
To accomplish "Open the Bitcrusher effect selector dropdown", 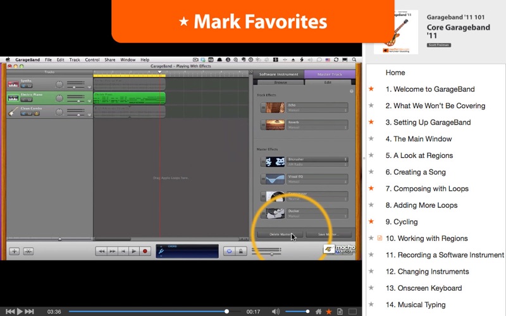I will pos(318,159).
